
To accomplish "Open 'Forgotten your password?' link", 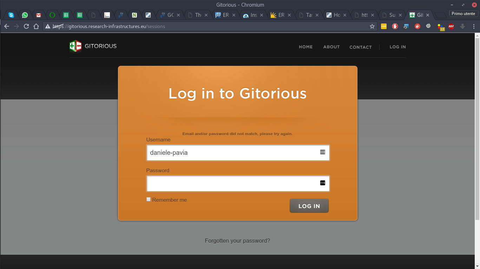I will pyautogui.click(x=237, y=241).
